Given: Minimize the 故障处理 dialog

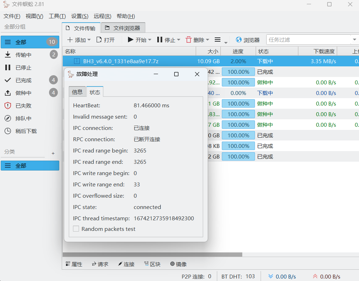Looking at the screenshot, I should pyautogui.click(x=156, y=74).
